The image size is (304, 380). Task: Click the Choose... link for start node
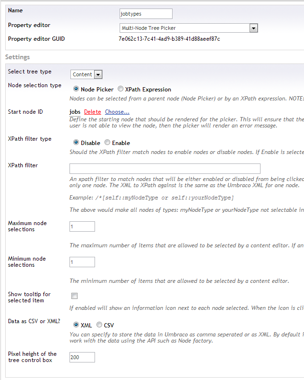pos(117,112)
